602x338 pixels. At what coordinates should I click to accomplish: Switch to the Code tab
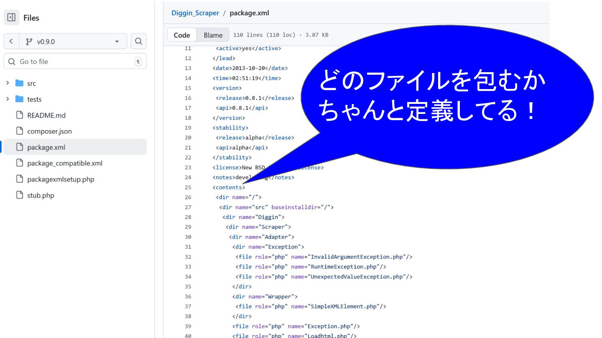tap(182, 35)
